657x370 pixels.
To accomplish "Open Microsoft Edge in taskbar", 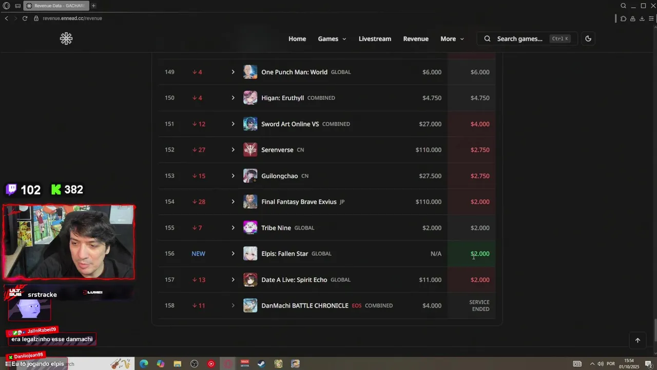I will click(x=144, y=364).
